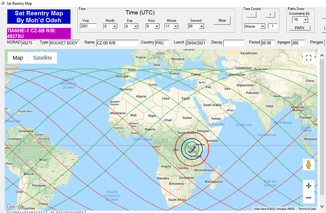Click the Saudi Arabia label on map
The image size is (326, 213).
(x=212, y=105)
